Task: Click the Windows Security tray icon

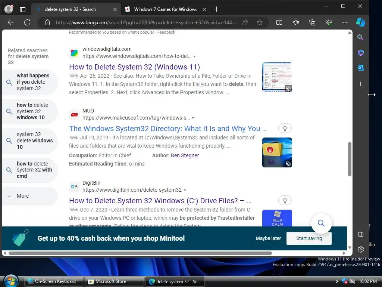Action: point(345,281)
